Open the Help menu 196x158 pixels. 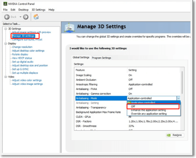(51, 10)
